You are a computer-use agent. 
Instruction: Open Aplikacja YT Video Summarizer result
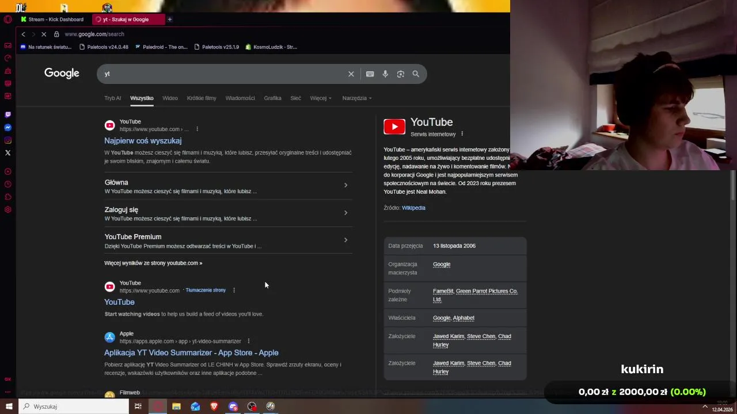[191, 353]
